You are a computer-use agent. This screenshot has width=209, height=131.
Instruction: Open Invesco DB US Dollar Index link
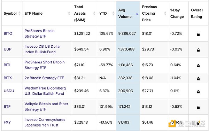tap(42, 49)
